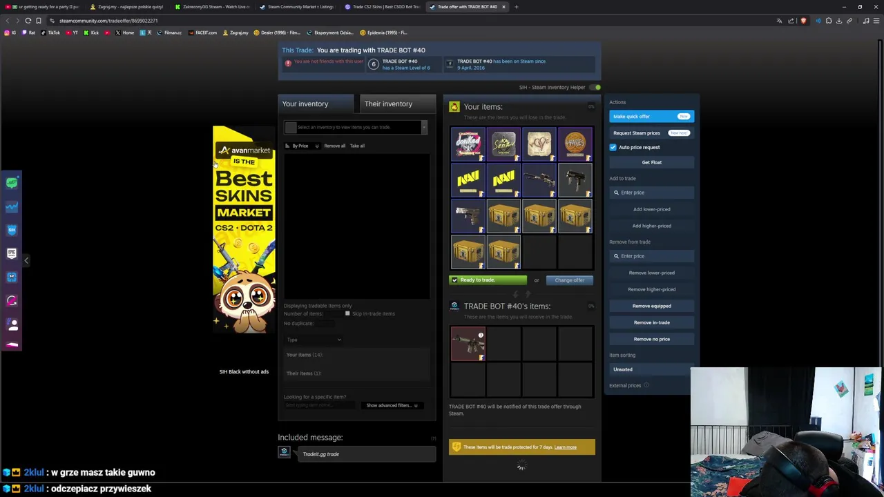Switch to ZakreconyGG Stream Kick tab
Viewport: 884px width, 497px height.
213,7
